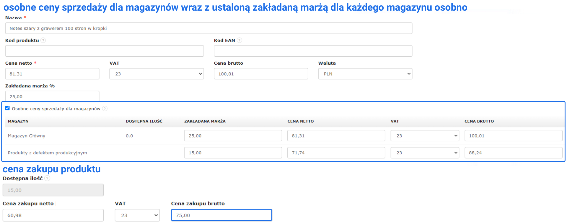Click the main Cena netto field under Nazwa
Screen dimensions: 567x224
(52, 74)
